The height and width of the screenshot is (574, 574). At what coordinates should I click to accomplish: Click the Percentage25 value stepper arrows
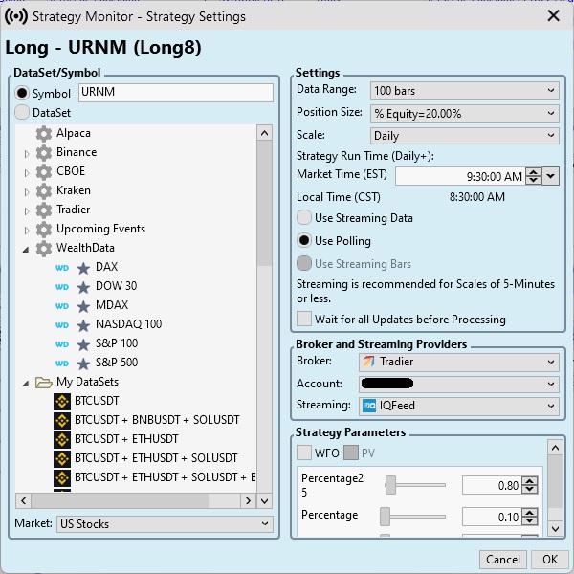click(530, 485)
